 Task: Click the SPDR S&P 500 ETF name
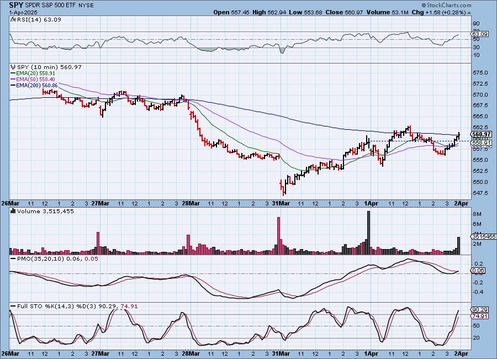coord(50,6)
